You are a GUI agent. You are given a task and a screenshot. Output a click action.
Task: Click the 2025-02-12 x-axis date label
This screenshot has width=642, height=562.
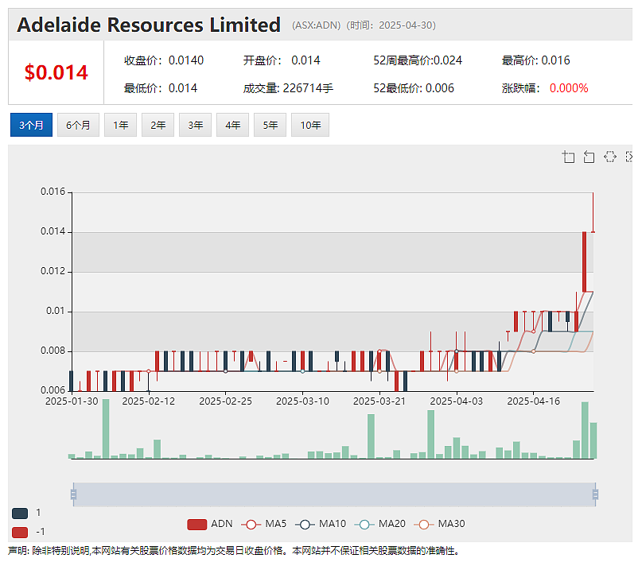(x=149, y=401)
